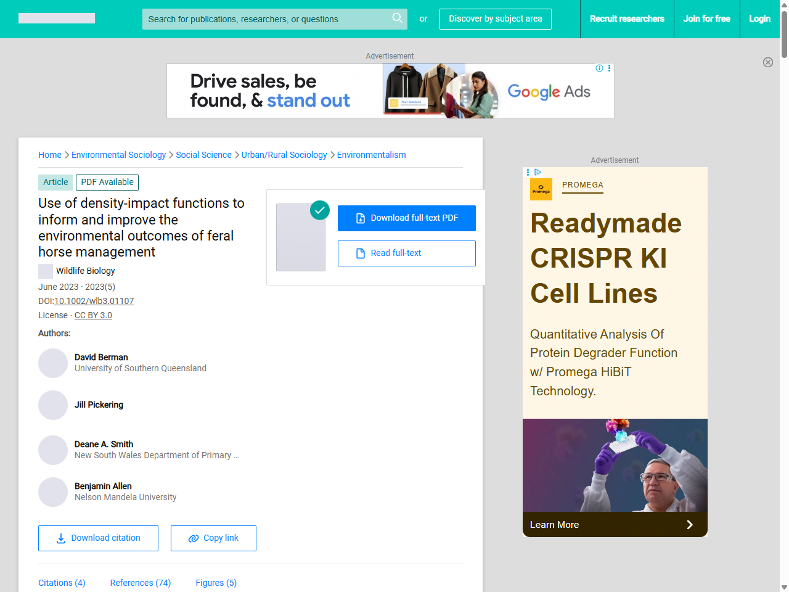This screenshot has width=789, height=592.
Task: Click the site logo in header
Action: [x=57, y=18]
